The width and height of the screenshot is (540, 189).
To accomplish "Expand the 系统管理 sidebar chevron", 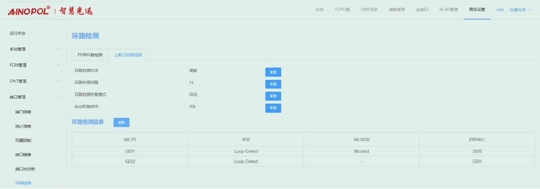I will (x=58, y=49).
